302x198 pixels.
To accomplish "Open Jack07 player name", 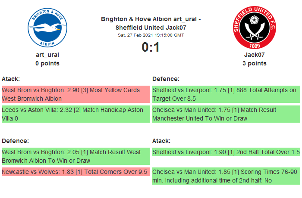I will (254, 55).
